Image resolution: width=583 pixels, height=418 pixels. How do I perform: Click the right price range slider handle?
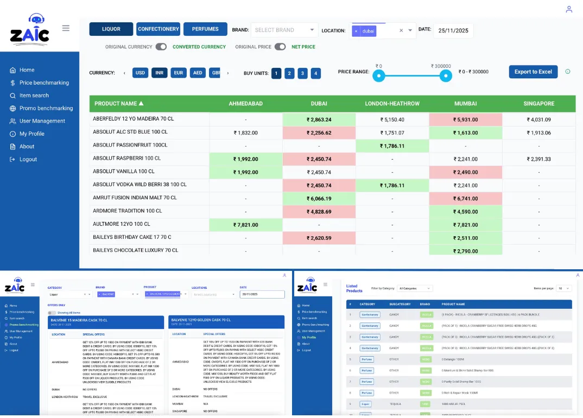click(446, 76)
